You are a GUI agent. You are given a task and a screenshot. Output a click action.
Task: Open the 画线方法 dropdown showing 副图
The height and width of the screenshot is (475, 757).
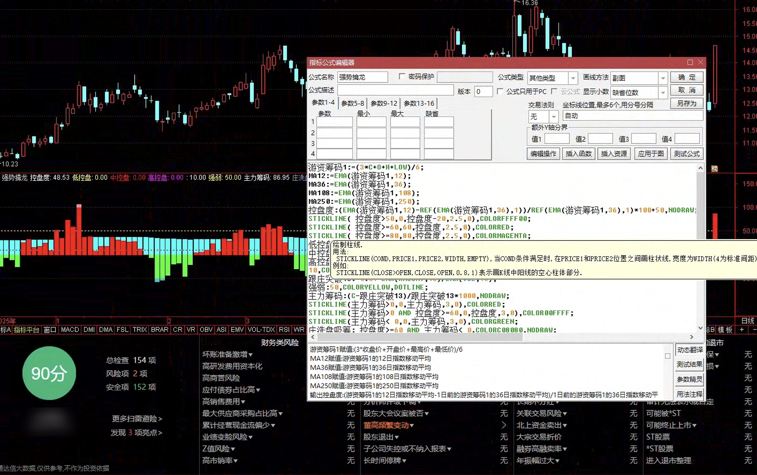(663, 78)
